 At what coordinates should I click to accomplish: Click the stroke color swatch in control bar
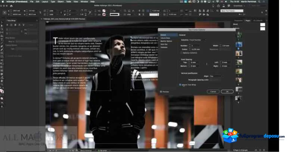click(x=104, y=14)
